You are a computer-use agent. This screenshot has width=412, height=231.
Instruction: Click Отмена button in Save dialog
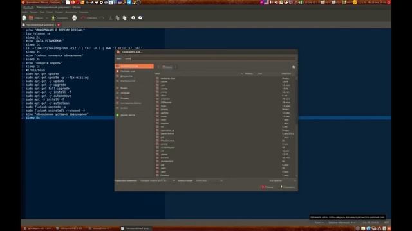[x=268, y=187]
